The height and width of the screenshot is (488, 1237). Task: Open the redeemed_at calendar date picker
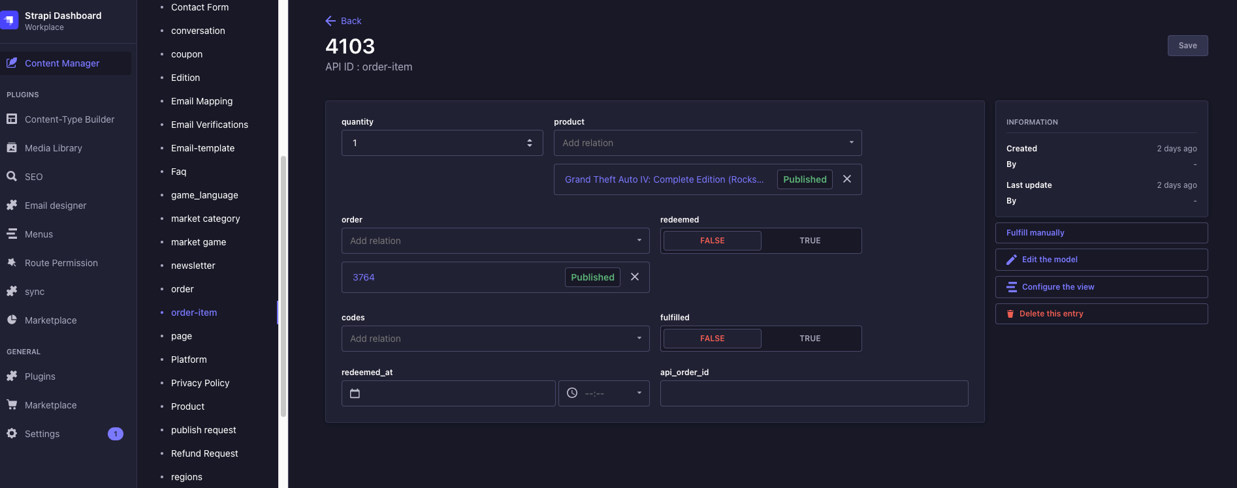pos(355,393)
